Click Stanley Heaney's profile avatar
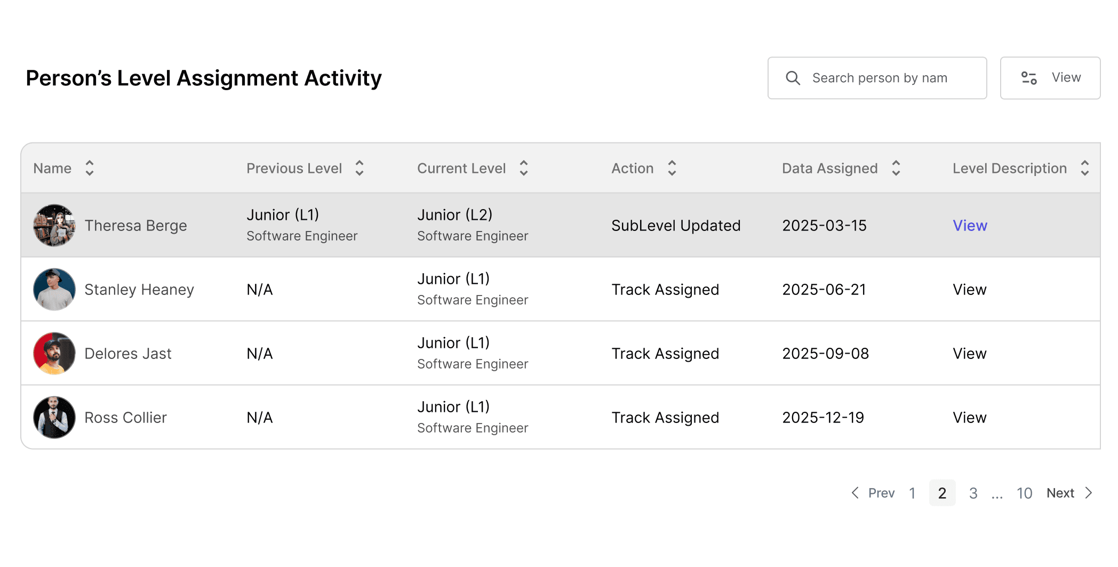 (54, 289)
